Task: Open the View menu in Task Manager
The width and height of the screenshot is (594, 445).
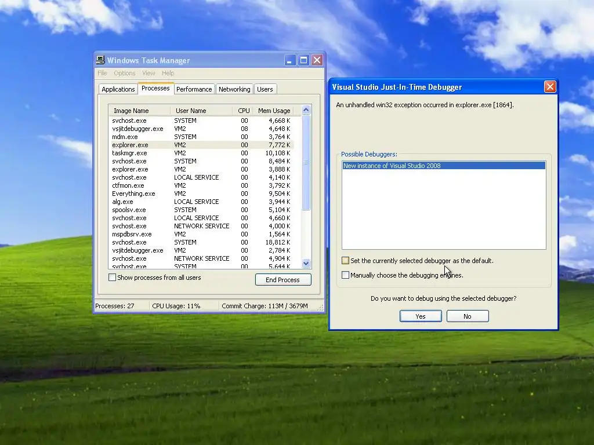Action: click(148, 73)
